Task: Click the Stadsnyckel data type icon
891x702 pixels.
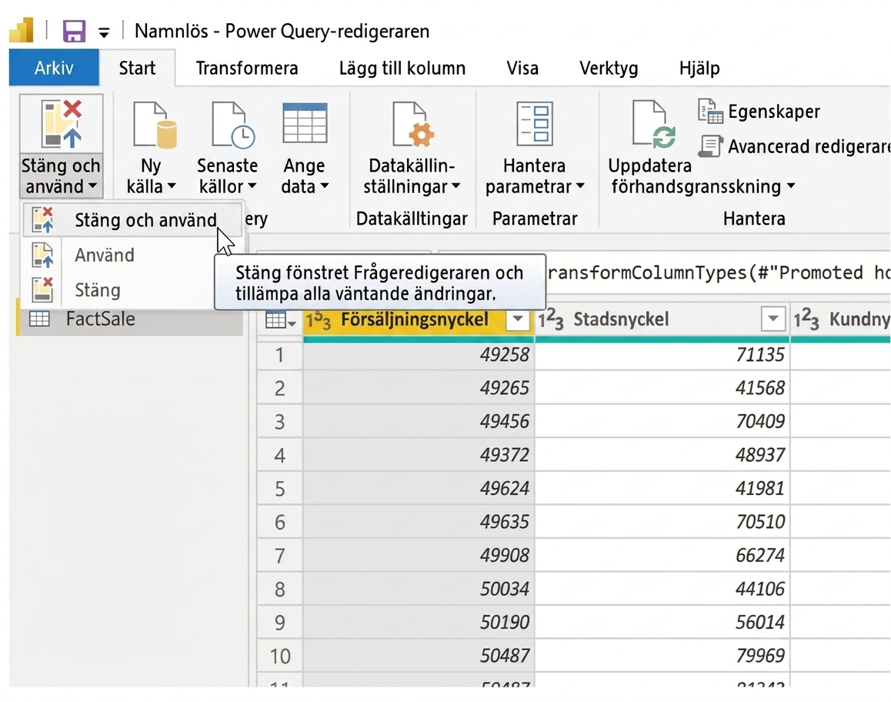Action: (x=551, y=320)
